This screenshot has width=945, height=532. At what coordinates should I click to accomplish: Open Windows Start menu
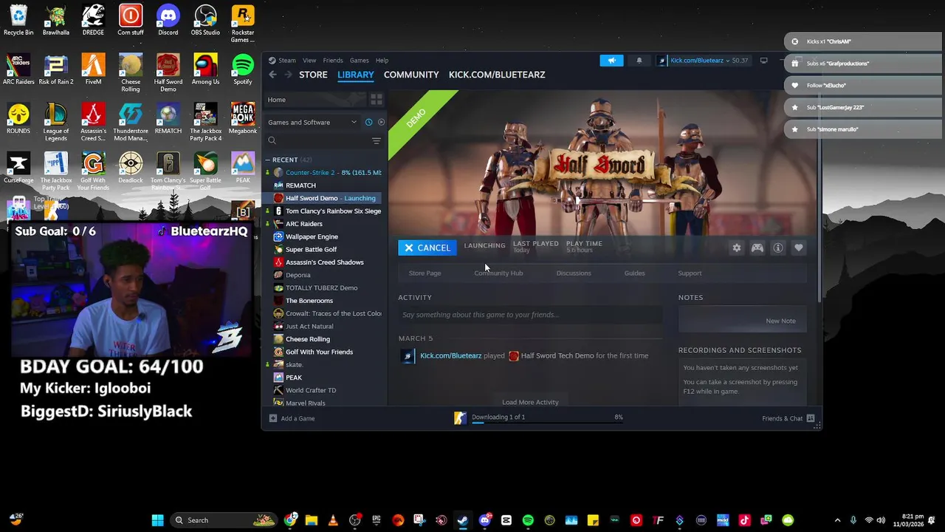(157, 520)
